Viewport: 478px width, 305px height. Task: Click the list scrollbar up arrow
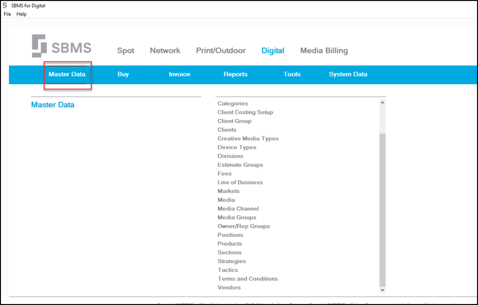[x=382, y=103]
